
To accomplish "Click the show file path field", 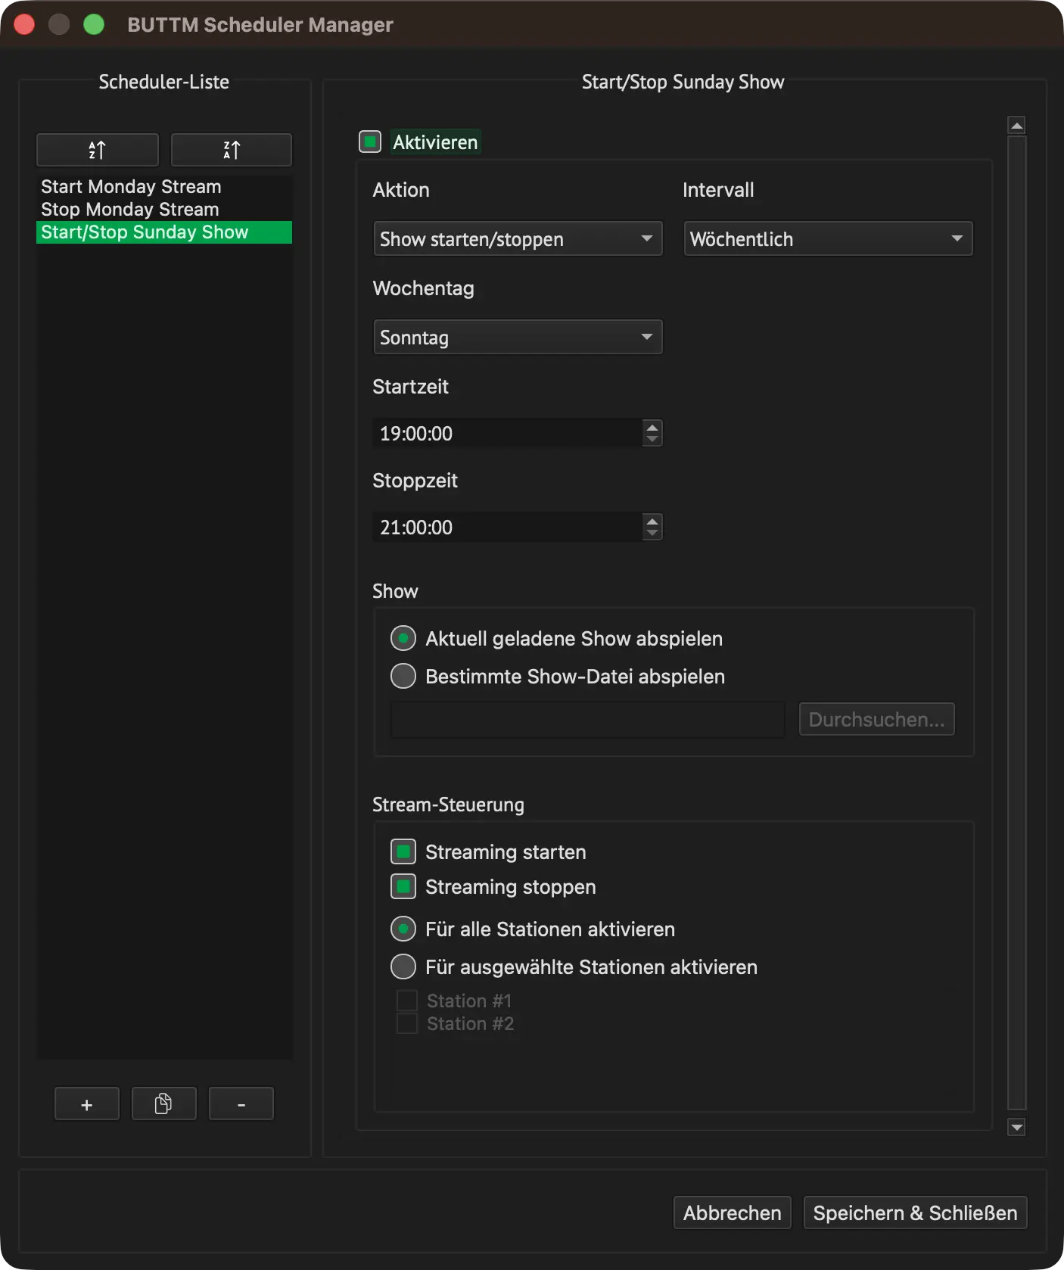I will click(588, 719).
